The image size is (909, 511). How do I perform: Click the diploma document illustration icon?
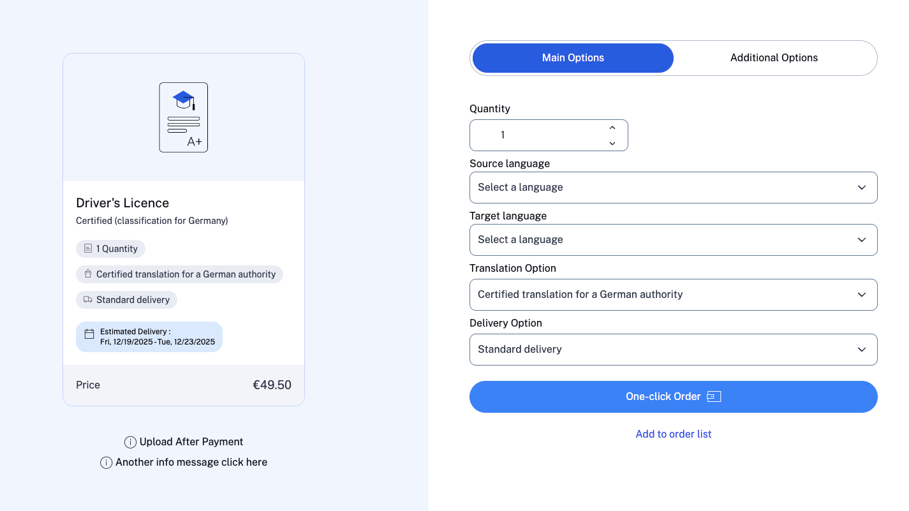pyautogui.click(x=184, y=117)
